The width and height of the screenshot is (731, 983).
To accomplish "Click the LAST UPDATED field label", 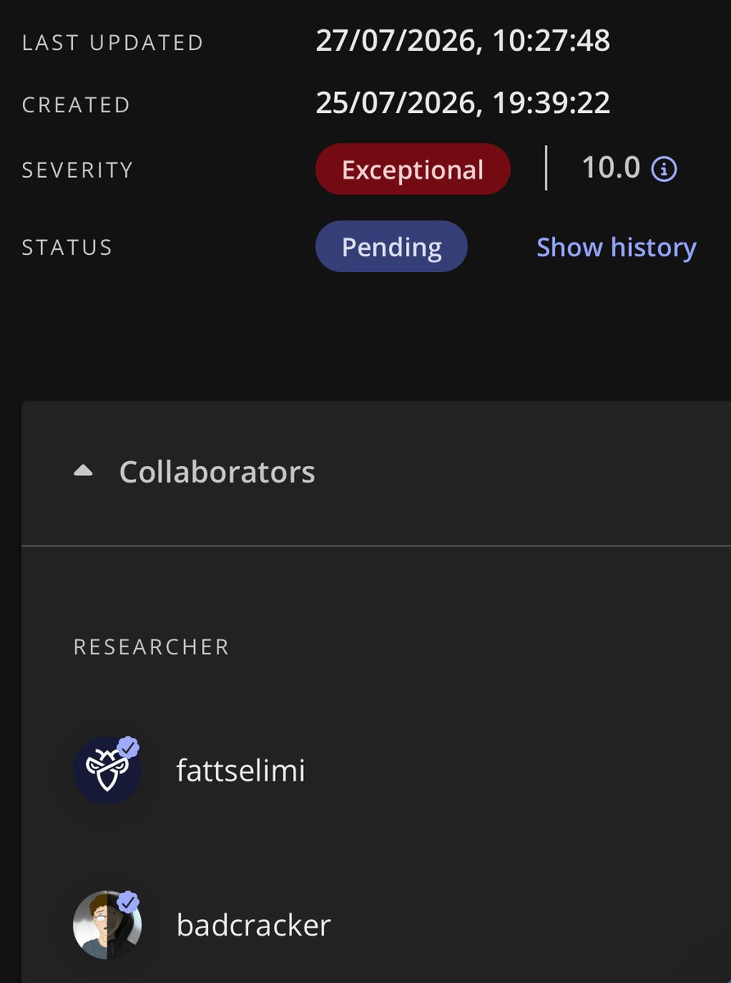I will (x=113, y=43).
